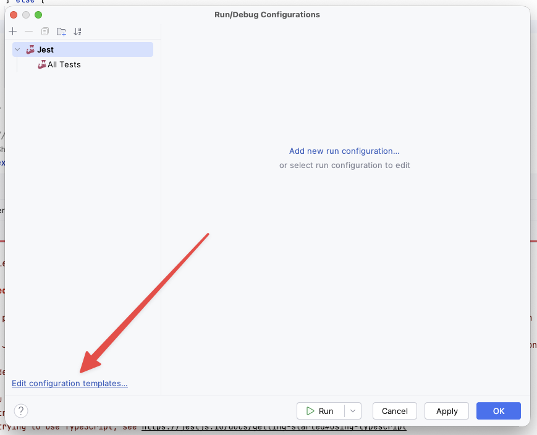This screenshot has height=435, width=537.
Task: Click the Jest icon beside All Tests
Action: pos(41,64)
